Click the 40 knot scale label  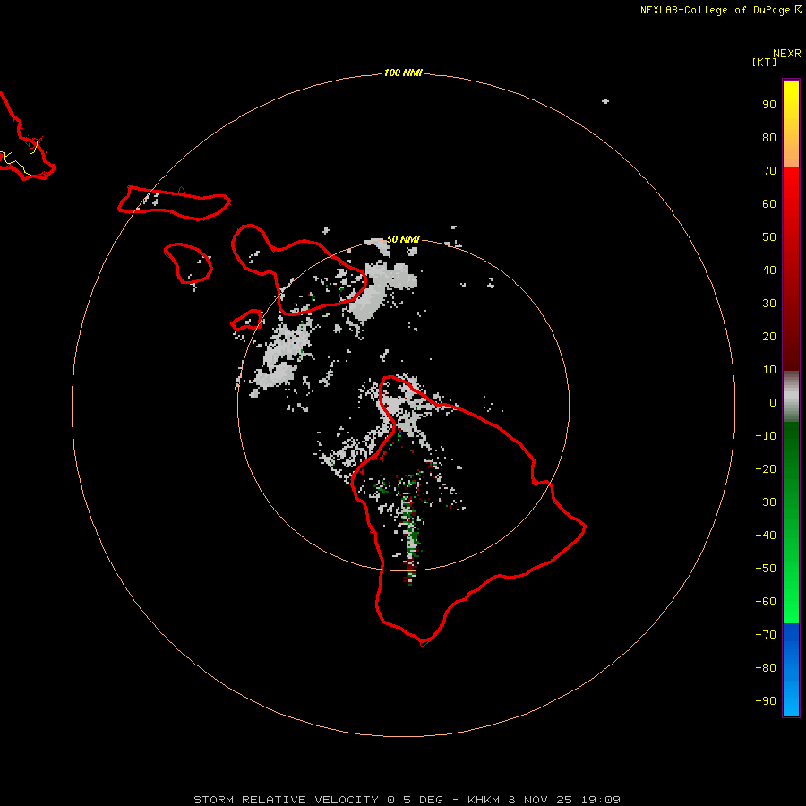769,270
